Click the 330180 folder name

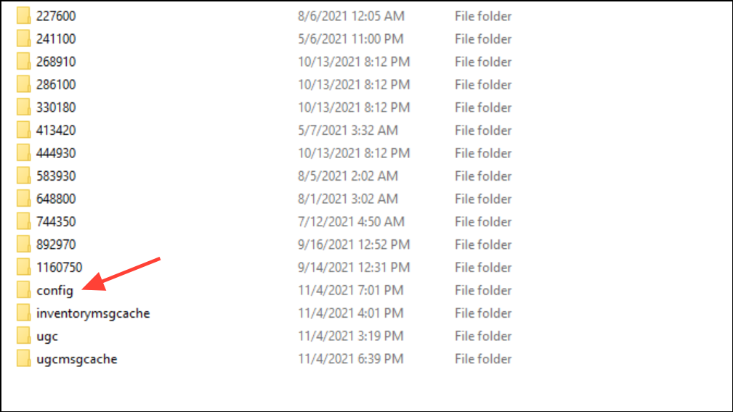click(56, 107)
